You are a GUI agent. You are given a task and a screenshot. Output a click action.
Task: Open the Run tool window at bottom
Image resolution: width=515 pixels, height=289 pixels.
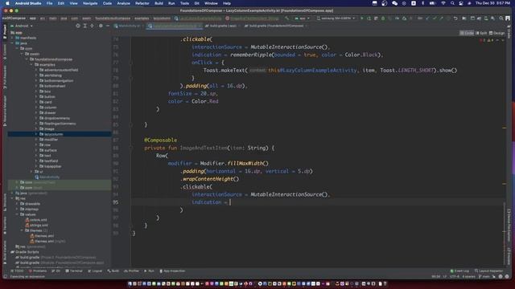pyautogui.click(x=150, y=271)
